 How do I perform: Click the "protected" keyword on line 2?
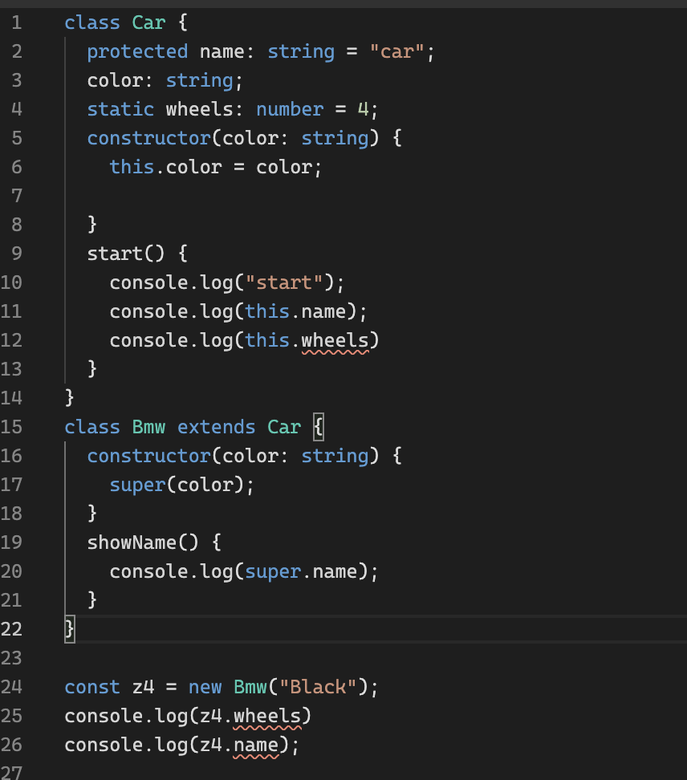(137, 51)
